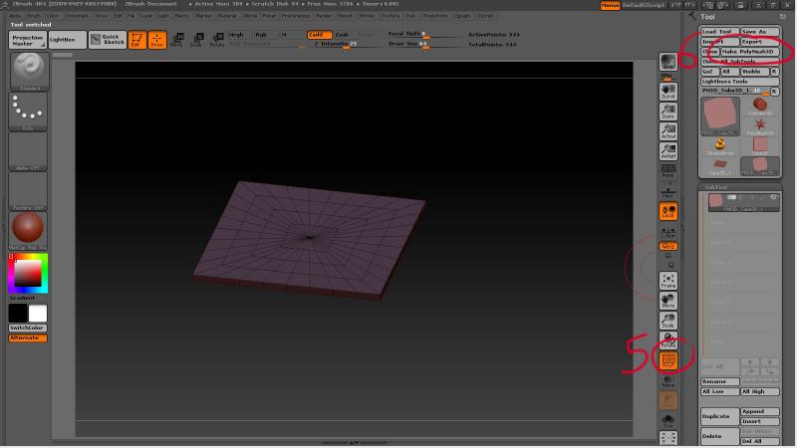
Task: Click the Frame icon in right shelf
Action: coord(667,281)
